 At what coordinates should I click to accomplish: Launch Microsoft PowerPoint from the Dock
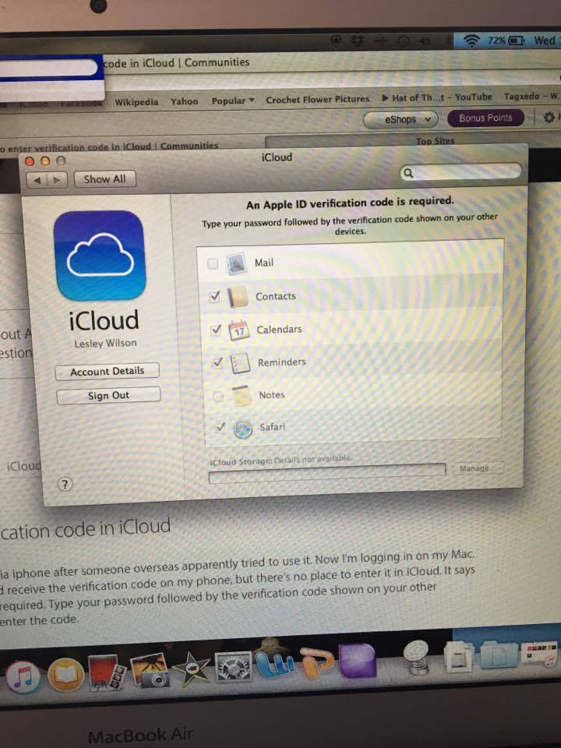[x=318, y=663]
